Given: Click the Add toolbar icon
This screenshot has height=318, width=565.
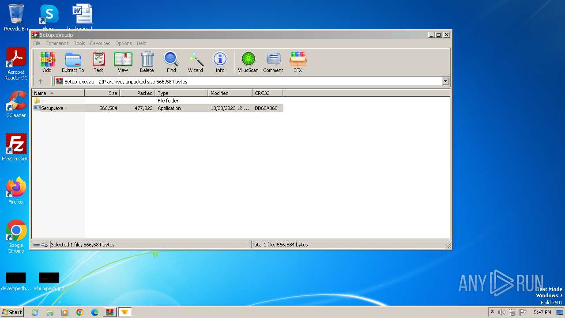Looking at the screenshot, I should (47, 62).
